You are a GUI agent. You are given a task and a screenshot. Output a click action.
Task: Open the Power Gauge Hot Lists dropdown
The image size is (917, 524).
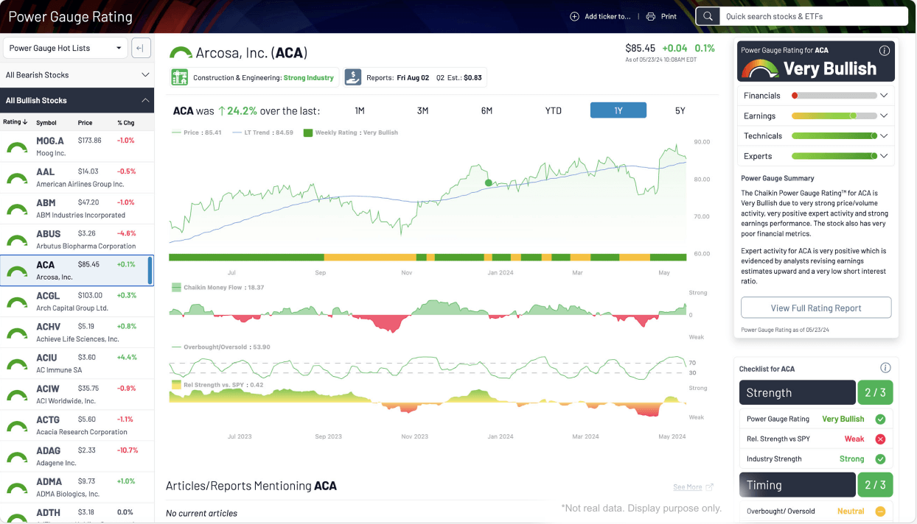pos(66,49)
